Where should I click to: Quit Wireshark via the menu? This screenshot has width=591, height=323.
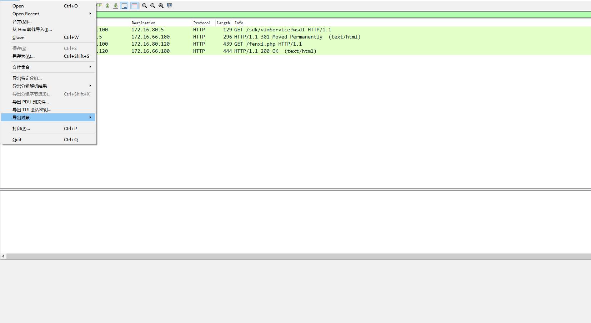[17, 139]
